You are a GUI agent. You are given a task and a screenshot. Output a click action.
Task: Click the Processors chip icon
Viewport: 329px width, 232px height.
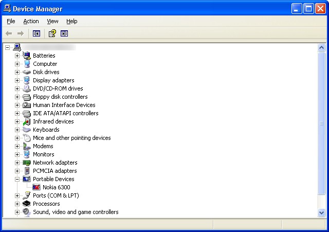pyautogui.click(x=27, y=204)
